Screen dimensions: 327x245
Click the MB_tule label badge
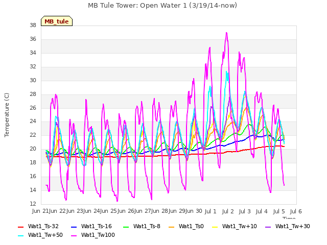pos(57,21)
